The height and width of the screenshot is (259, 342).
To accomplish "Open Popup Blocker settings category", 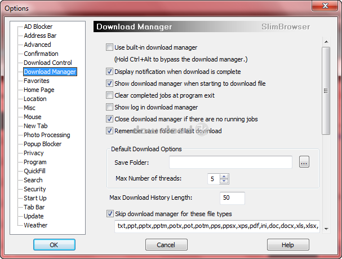I will coord(43,144).
